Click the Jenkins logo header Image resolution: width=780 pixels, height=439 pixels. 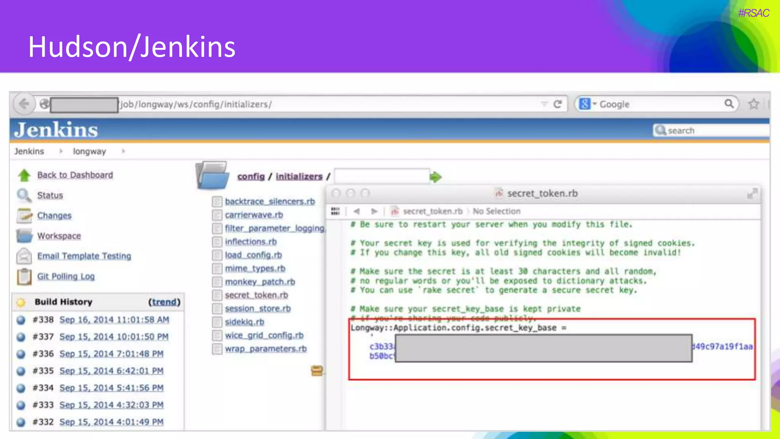coord(56,130)
